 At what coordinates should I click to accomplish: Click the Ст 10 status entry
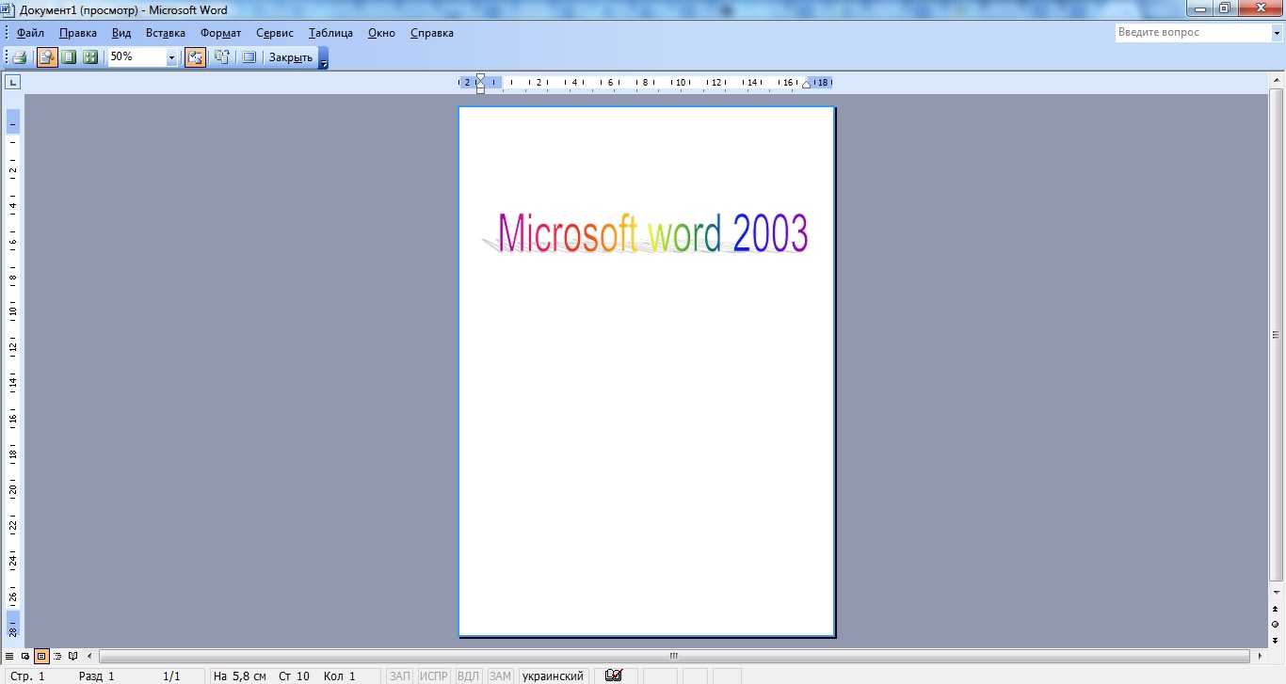(294, 676)
